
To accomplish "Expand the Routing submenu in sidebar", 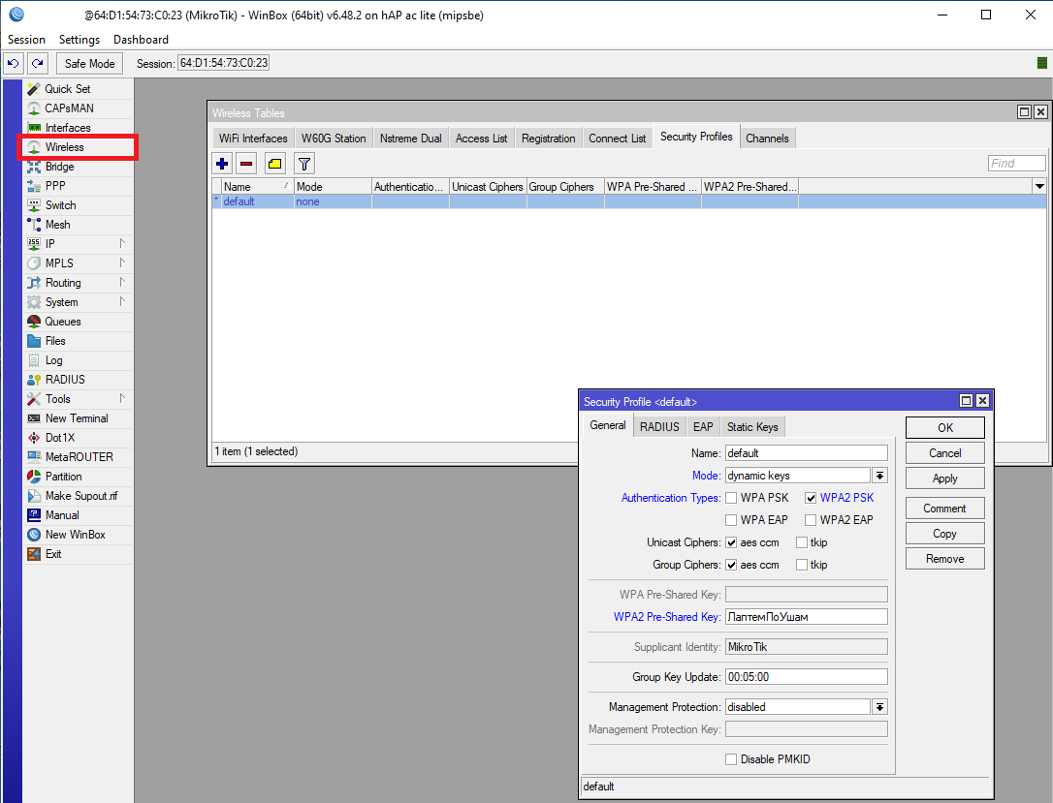I will (x=122, y=283).
